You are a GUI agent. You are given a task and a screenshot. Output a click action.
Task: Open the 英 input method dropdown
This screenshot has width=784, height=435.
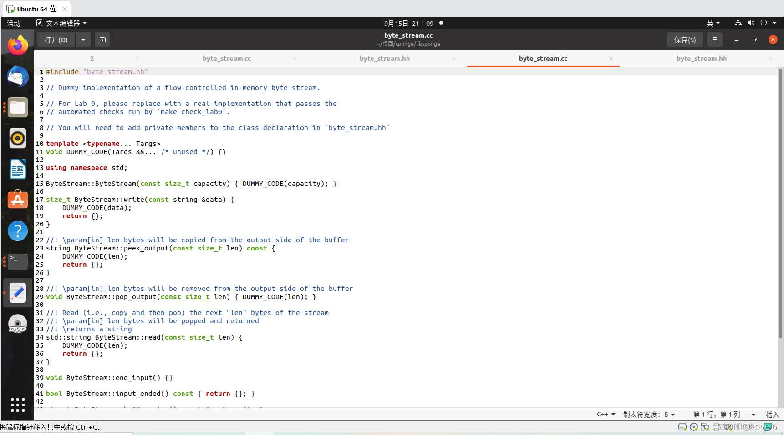click(713, 23)
